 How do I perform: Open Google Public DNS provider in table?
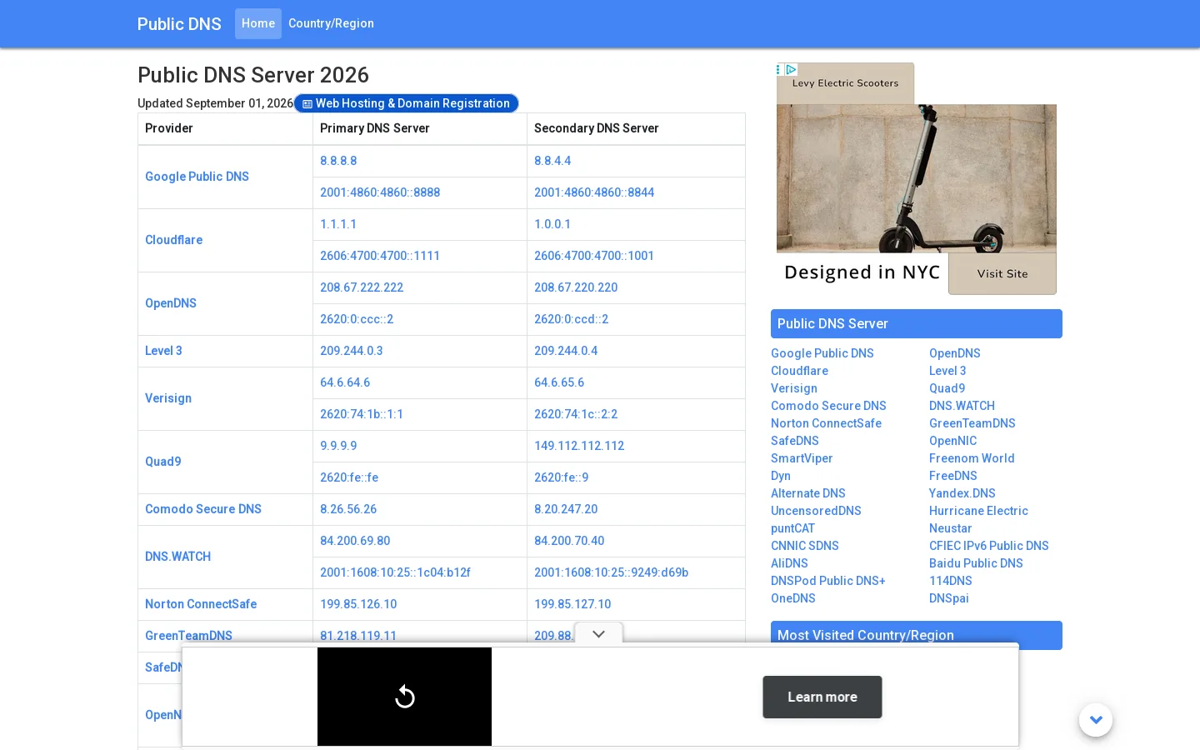pos(197,177)
